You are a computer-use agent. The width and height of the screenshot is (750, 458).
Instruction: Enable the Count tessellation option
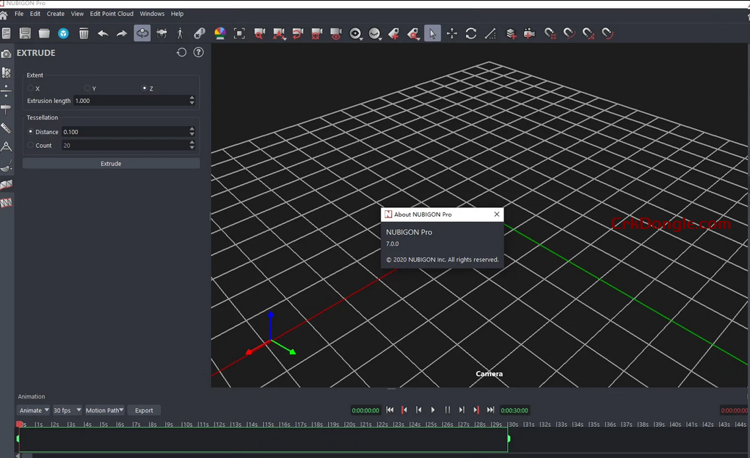point(31,145)
